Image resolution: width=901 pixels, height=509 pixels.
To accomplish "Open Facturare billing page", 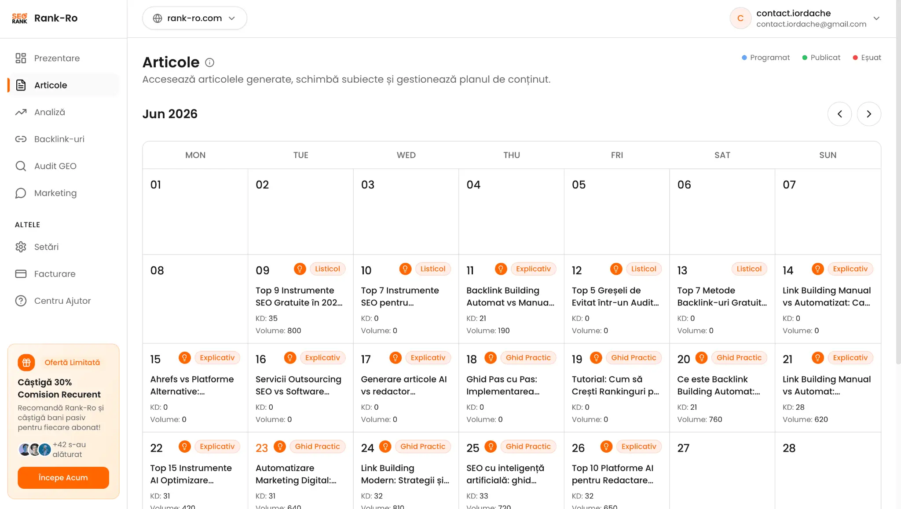I will coord(63,274).
